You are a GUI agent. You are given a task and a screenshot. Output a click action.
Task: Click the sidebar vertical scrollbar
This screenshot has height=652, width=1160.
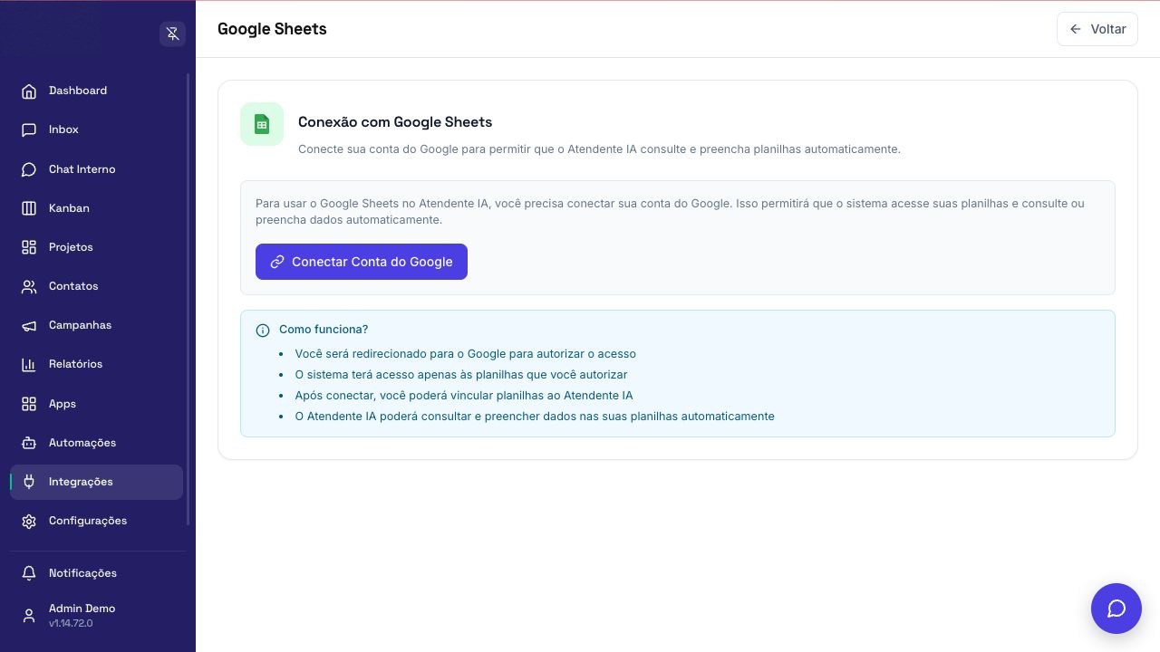(188, 299)
